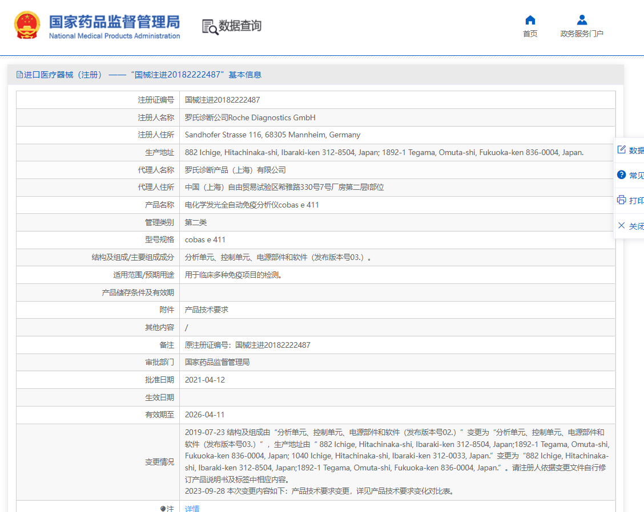
Task: Click the 注册证编号 label
Action: 156,100
